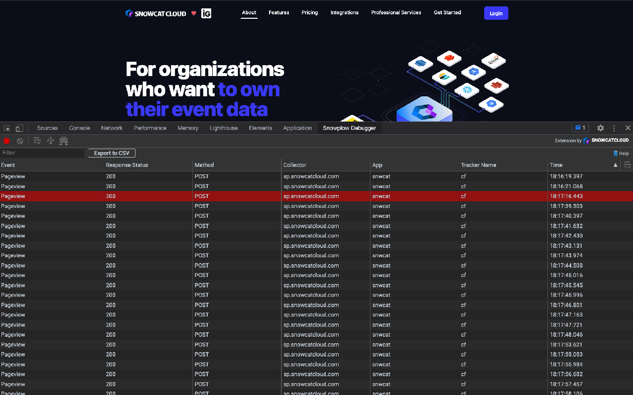Select the inspect element cursor icon
This screenshot has width=633, height=395.
pyautogui.click(x=7, y=128)
